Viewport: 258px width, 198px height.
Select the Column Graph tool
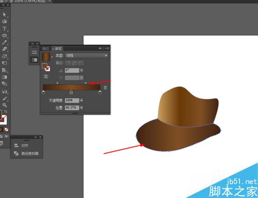5,91
